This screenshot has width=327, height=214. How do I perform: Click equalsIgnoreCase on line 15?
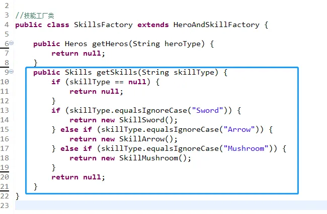(x=183, y=129)
